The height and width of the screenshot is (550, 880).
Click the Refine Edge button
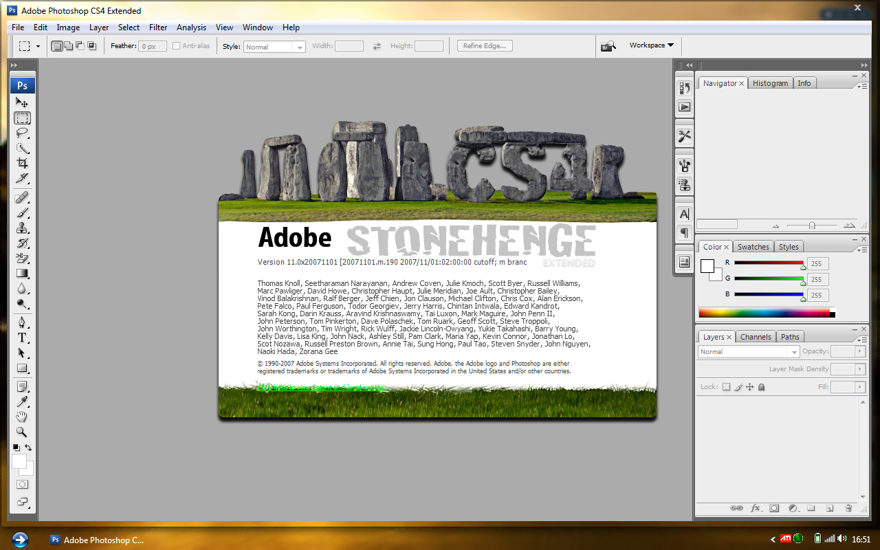click(485, 46)
